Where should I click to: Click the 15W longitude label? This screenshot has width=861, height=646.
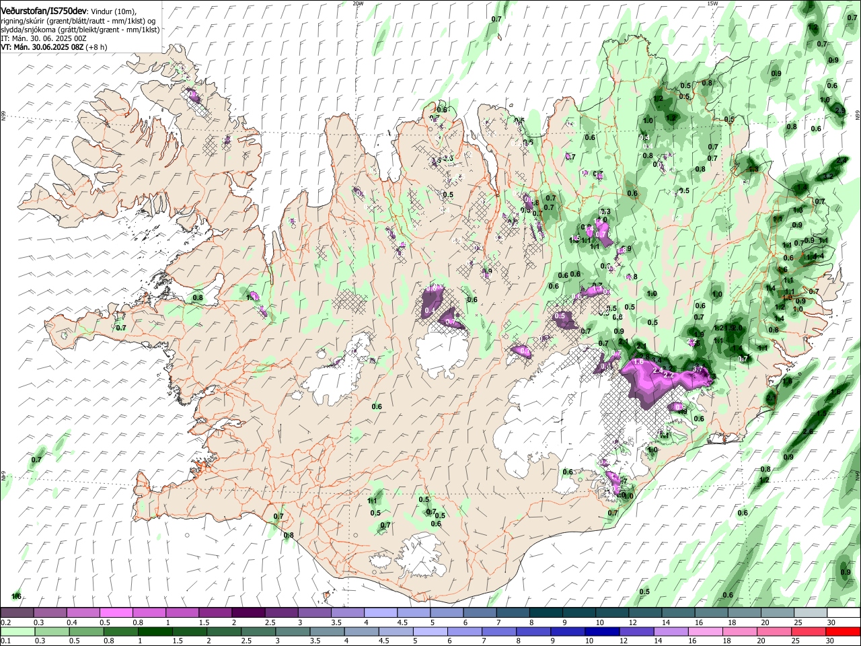(712, 3)
